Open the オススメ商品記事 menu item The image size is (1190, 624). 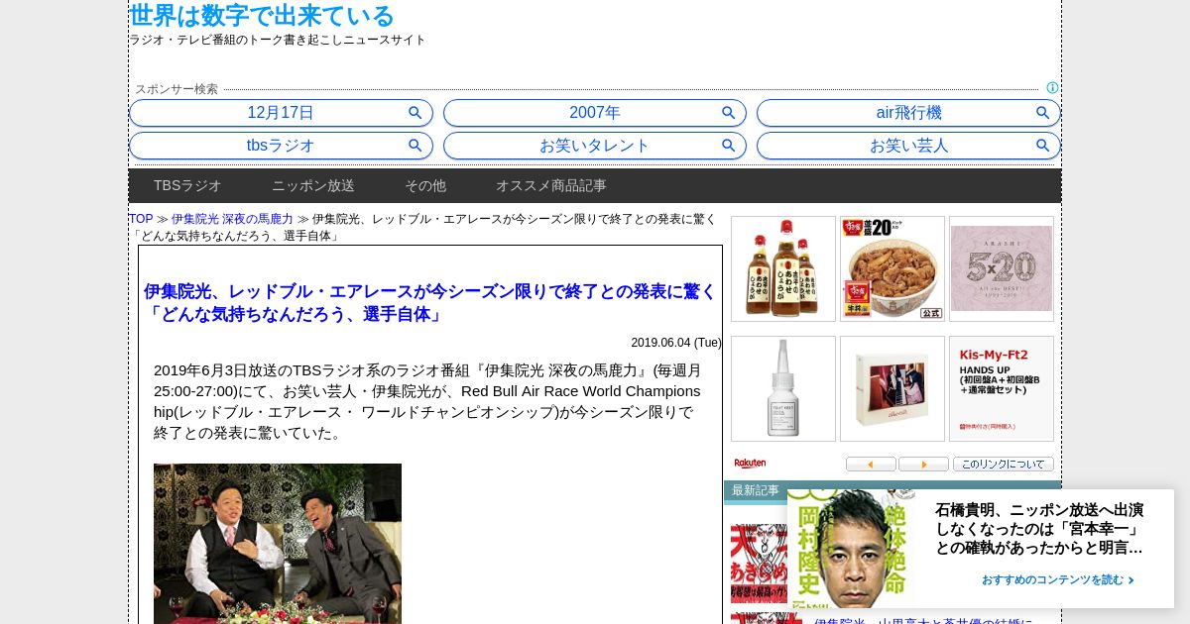[x=551, y=185]
